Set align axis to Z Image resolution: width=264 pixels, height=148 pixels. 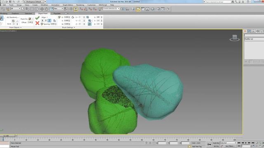(49, 21)
